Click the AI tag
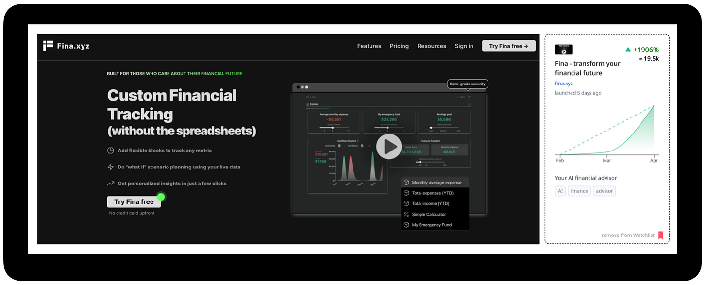The image size is (707, 285). point(560,191)
